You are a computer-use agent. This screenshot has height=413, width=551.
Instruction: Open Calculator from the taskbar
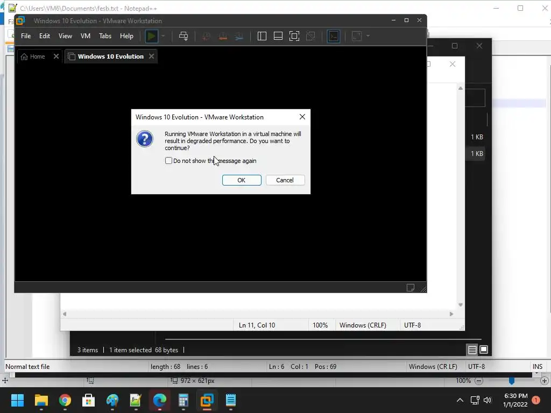point(183,400)
